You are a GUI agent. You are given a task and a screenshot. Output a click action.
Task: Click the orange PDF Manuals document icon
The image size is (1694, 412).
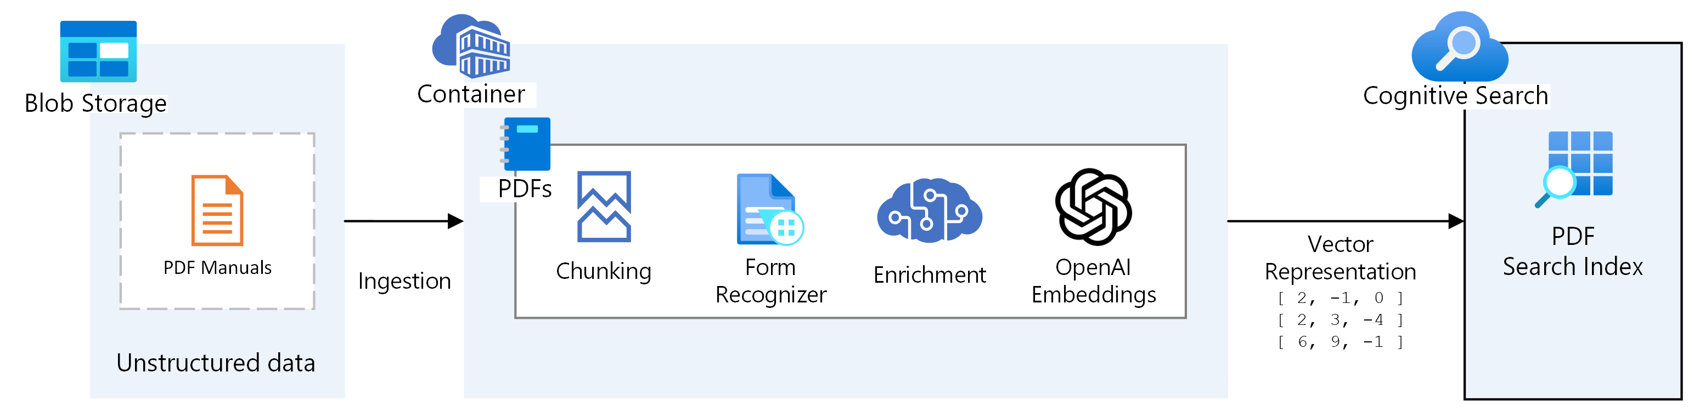click(x=217, y=210)
